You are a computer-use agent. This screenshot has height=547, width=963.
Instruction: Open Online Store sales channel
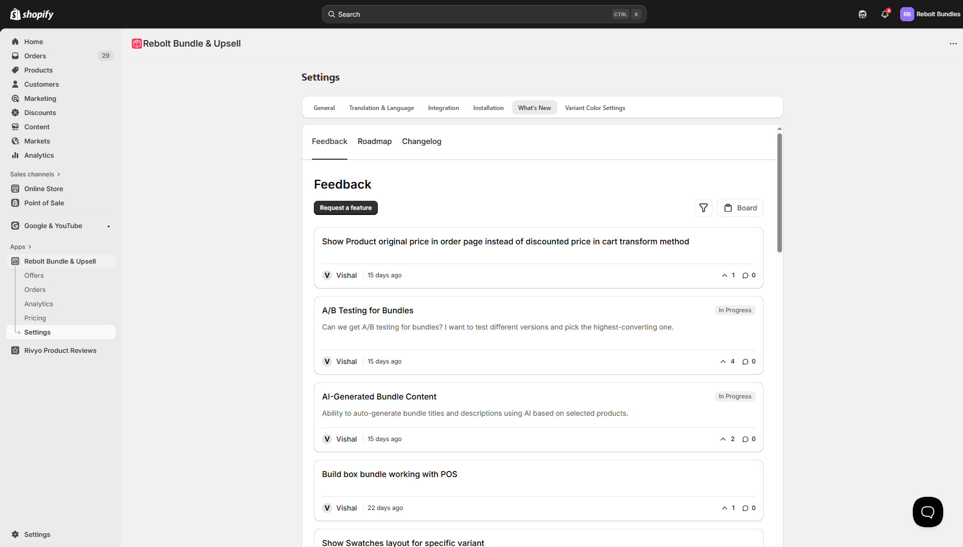(x=61, y=189)
